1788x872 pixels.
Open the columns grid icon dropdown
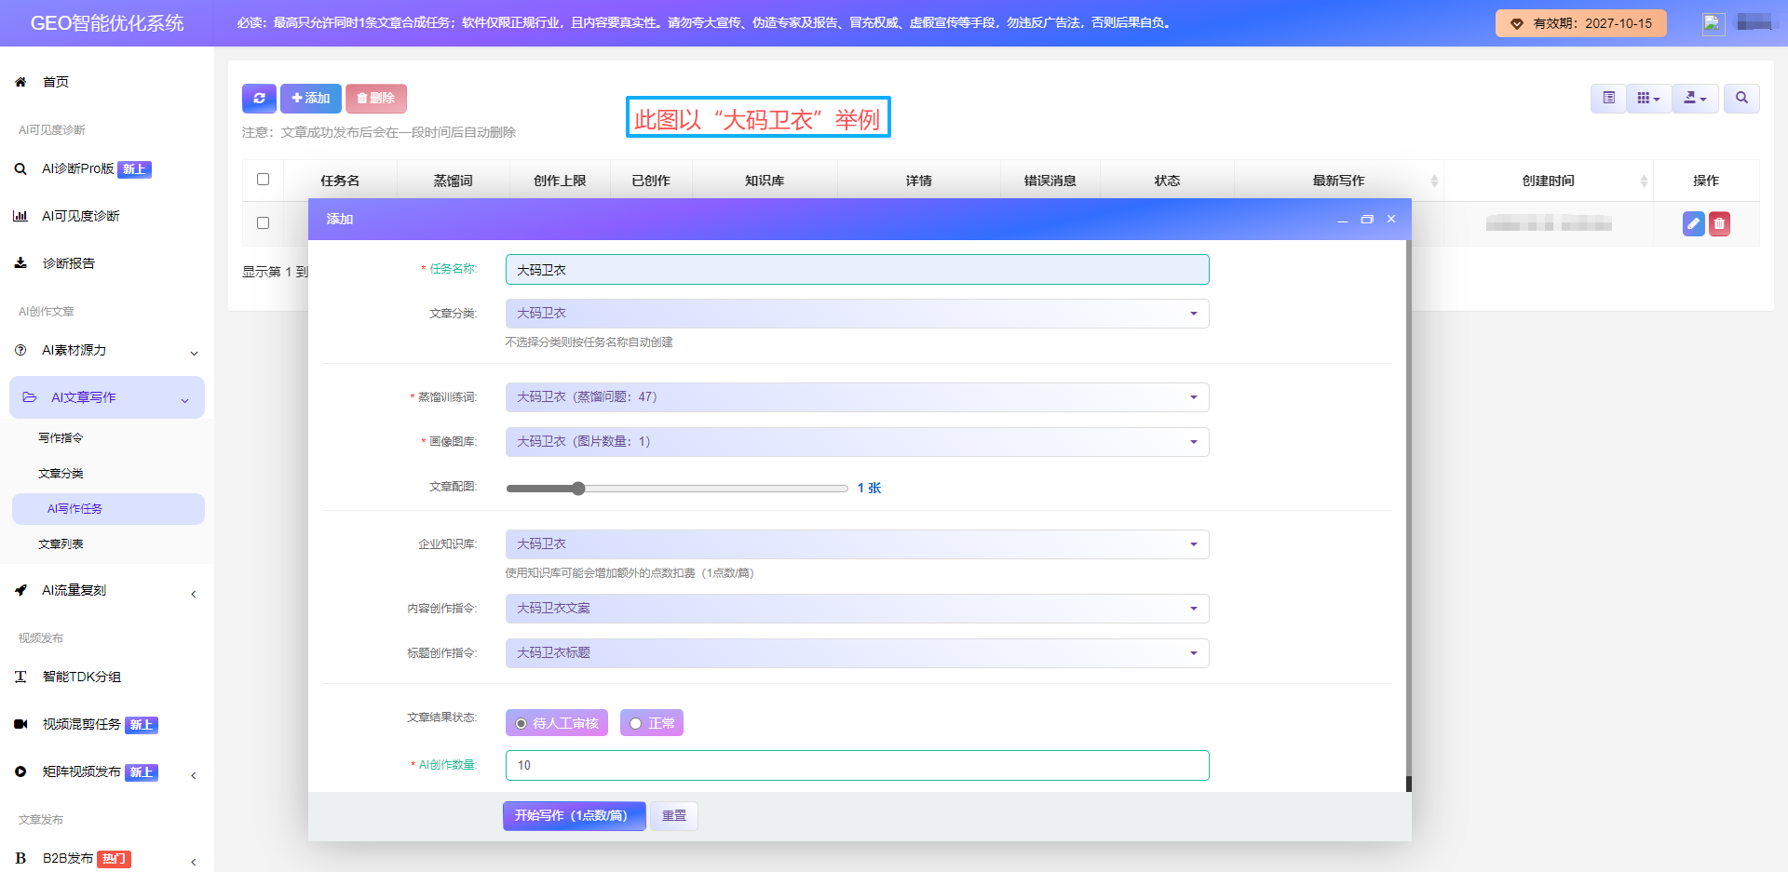coord(1648,98)
